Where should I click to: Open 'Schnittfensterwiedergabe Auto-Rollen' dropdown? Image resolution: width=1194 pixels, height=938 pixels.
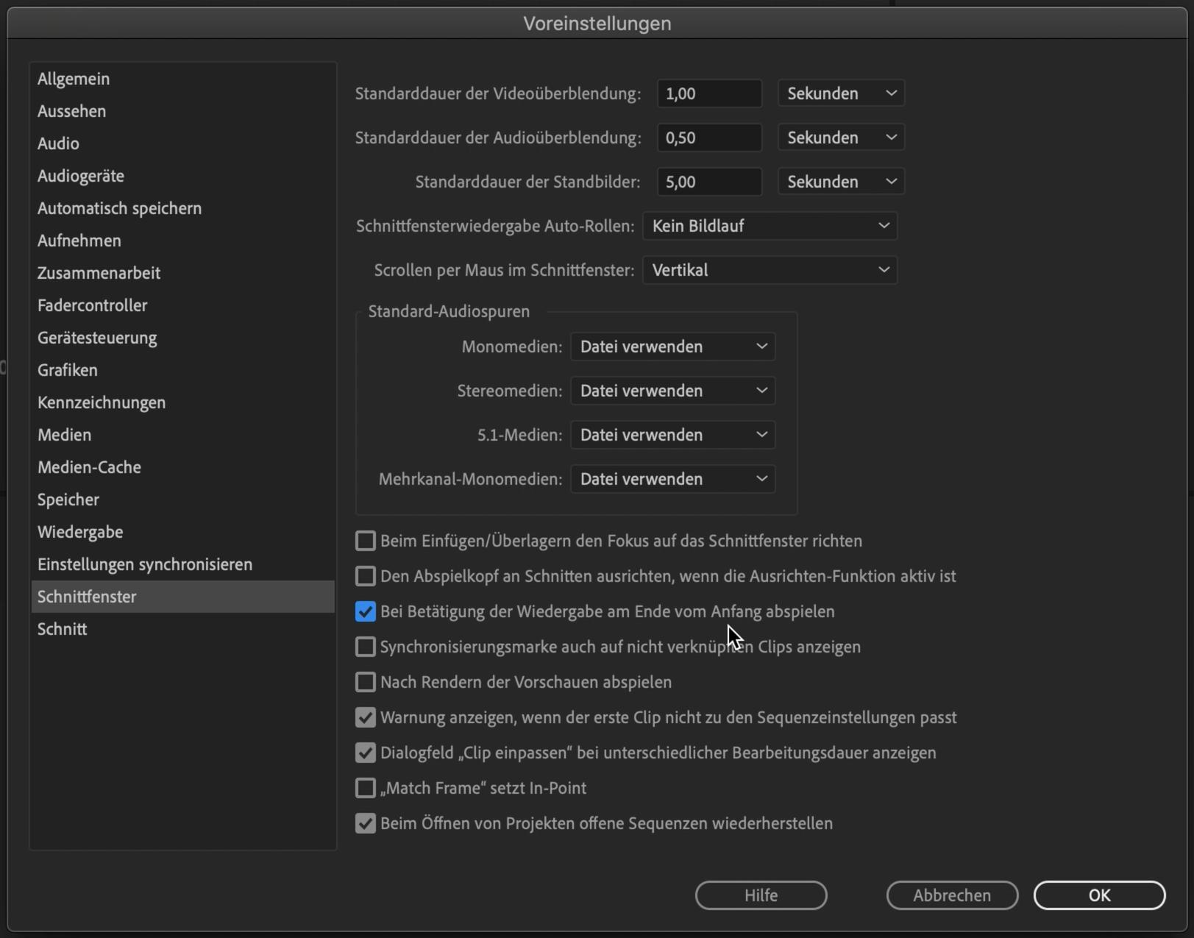point(770,226)
